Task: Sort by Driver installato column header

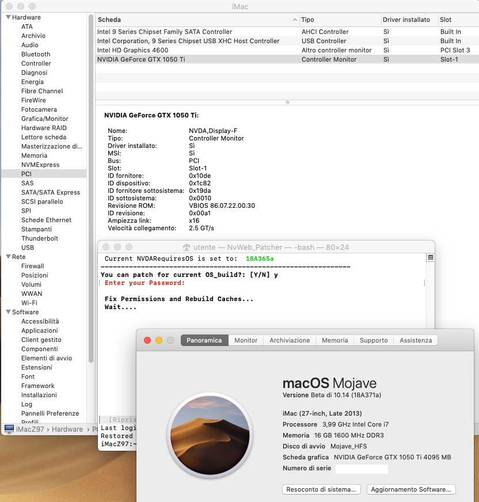Action: (x=409, y=20)
